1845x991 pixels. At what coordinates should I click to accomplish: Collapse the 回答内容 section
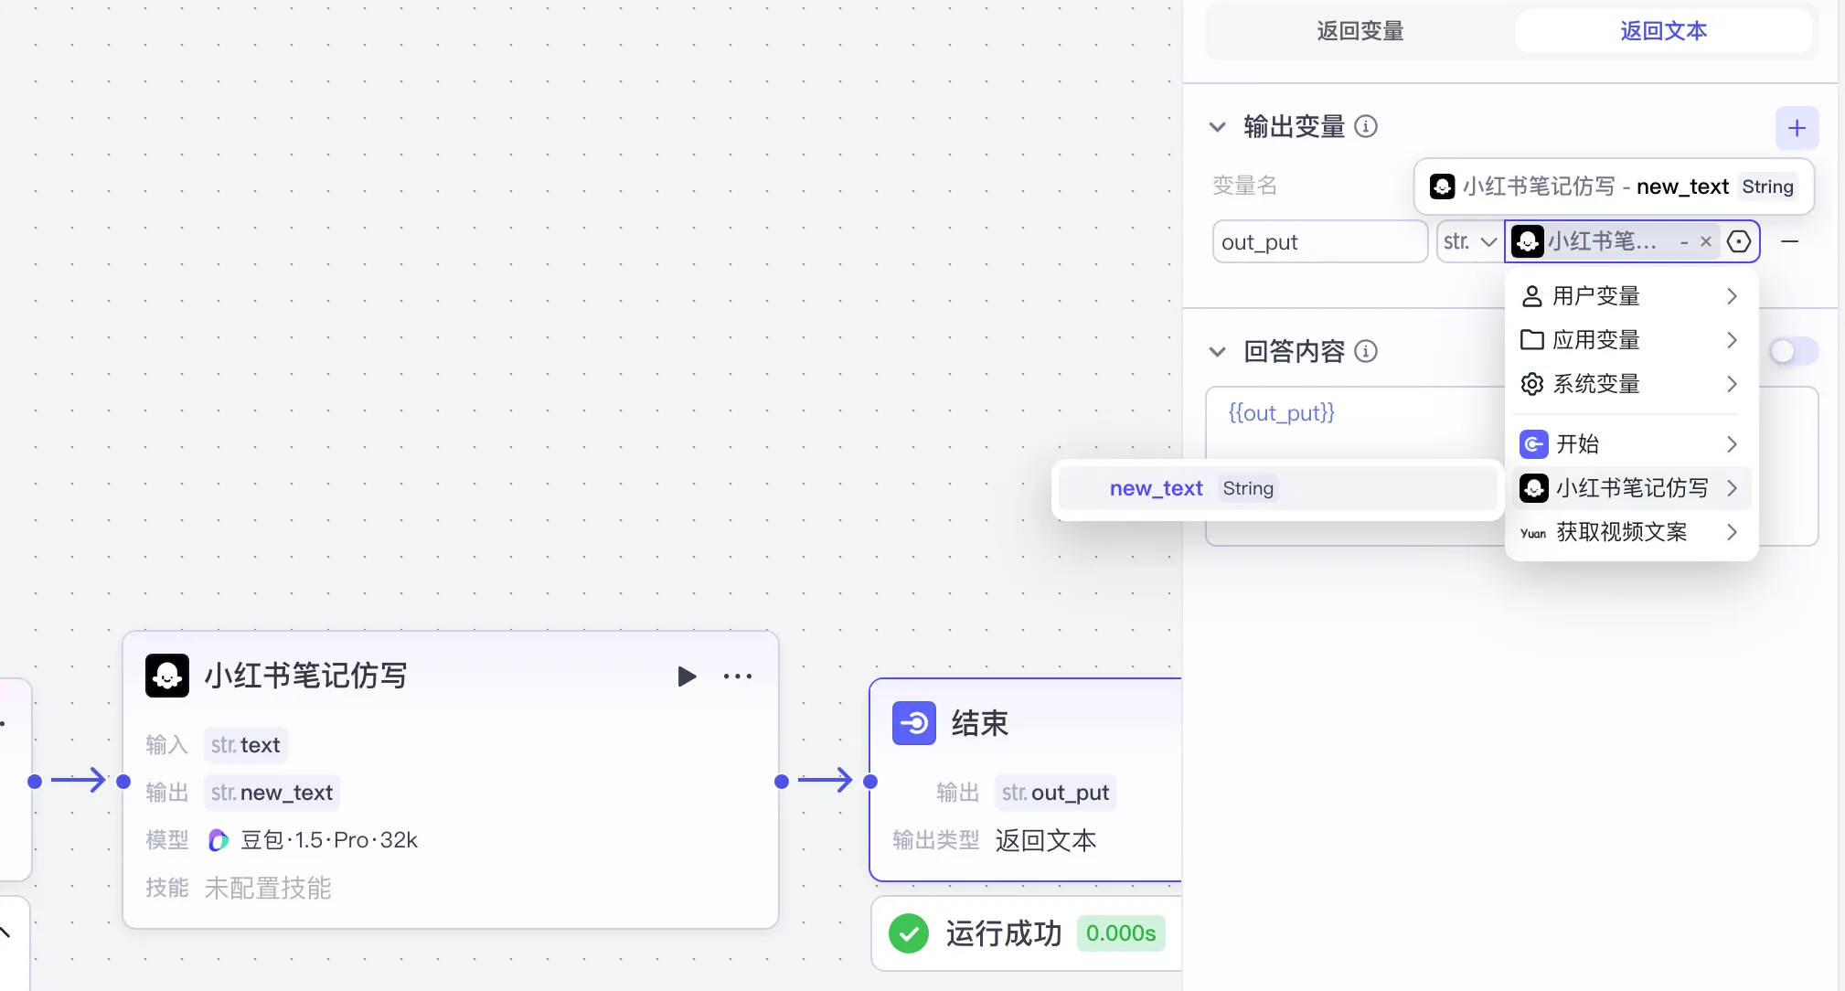point(1217,352)
